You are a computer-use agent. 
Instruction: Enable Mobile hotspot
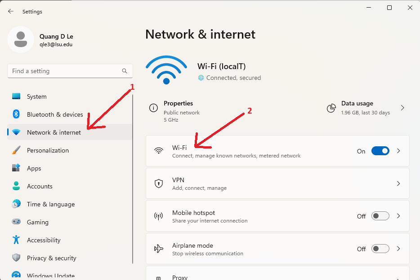coord(380,216)
